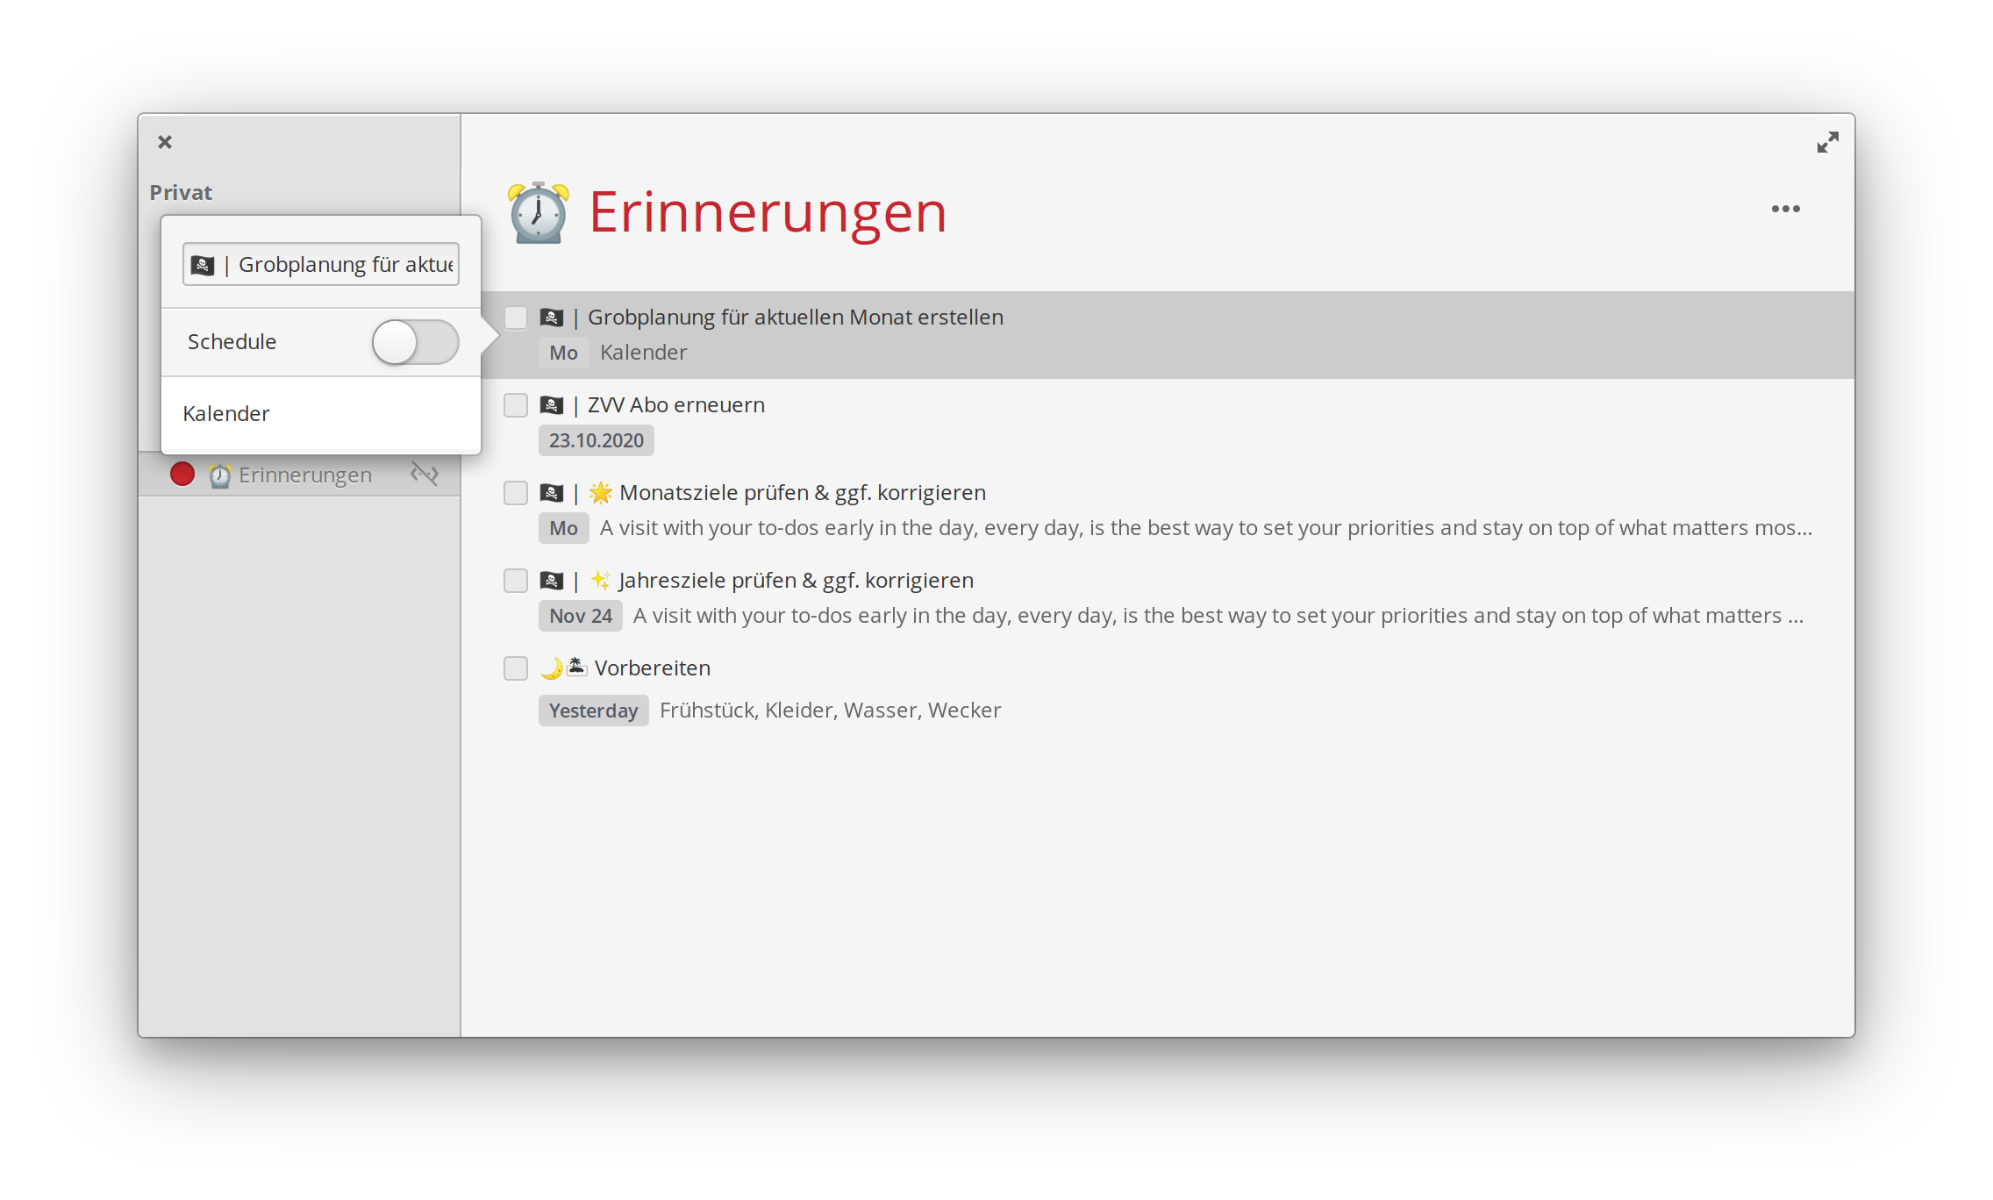Click the Mo due tag of Grobplanung task

pyautogui.click(x=563, y=353)
